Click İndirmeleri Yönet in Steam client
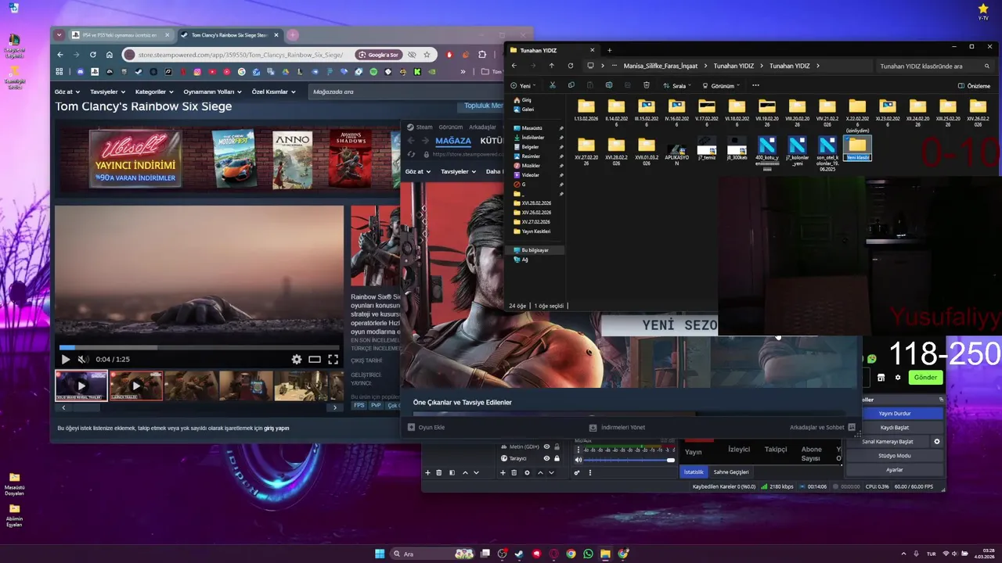The image size is (1002, 563). [617, 428]
